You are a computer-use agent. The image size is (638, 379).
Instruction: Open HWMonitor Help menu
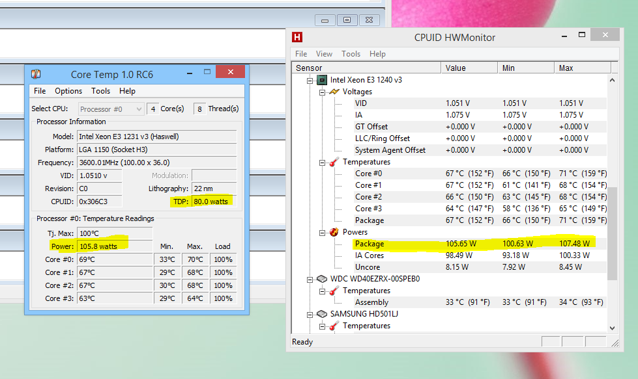click(377, 54)
